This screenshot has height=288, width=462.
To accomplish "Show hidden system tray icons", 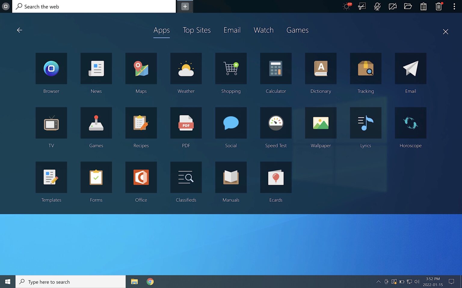I will coord(379,282).
